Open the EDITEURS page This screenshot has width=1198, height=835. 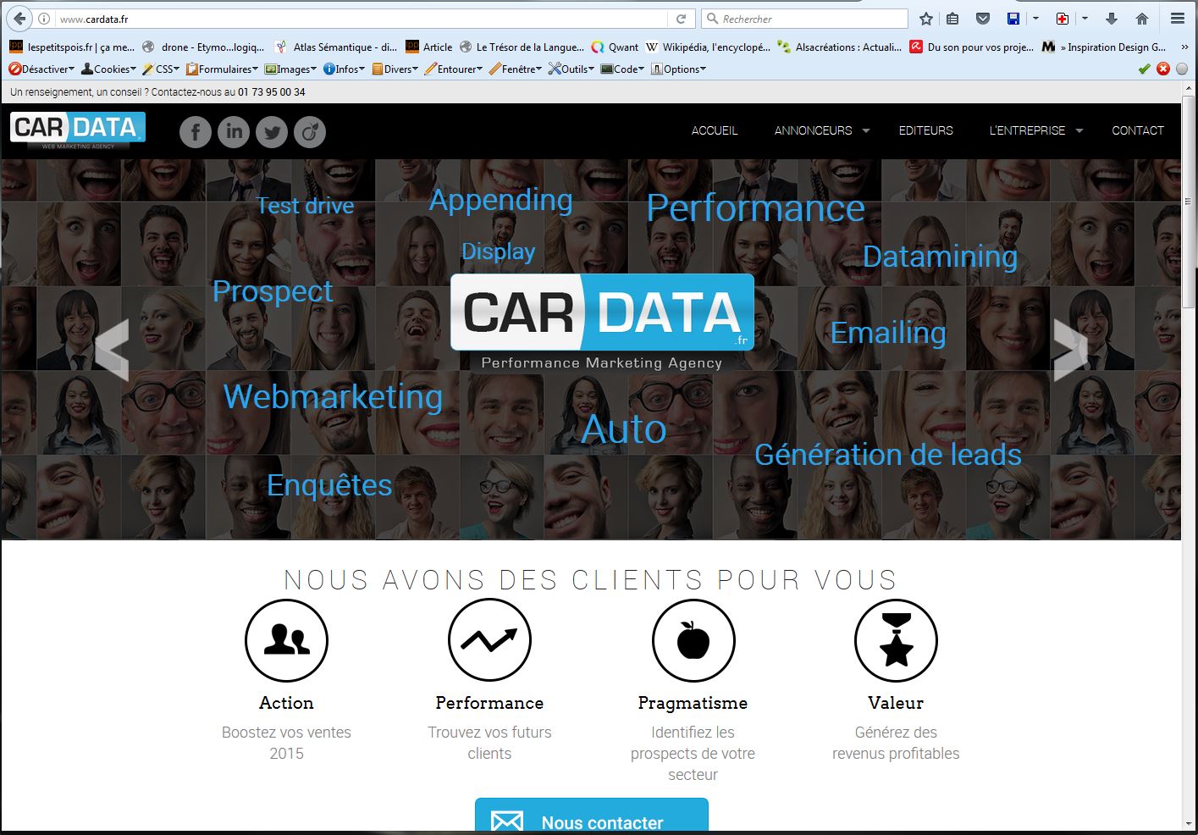click(x=926, y=130)
